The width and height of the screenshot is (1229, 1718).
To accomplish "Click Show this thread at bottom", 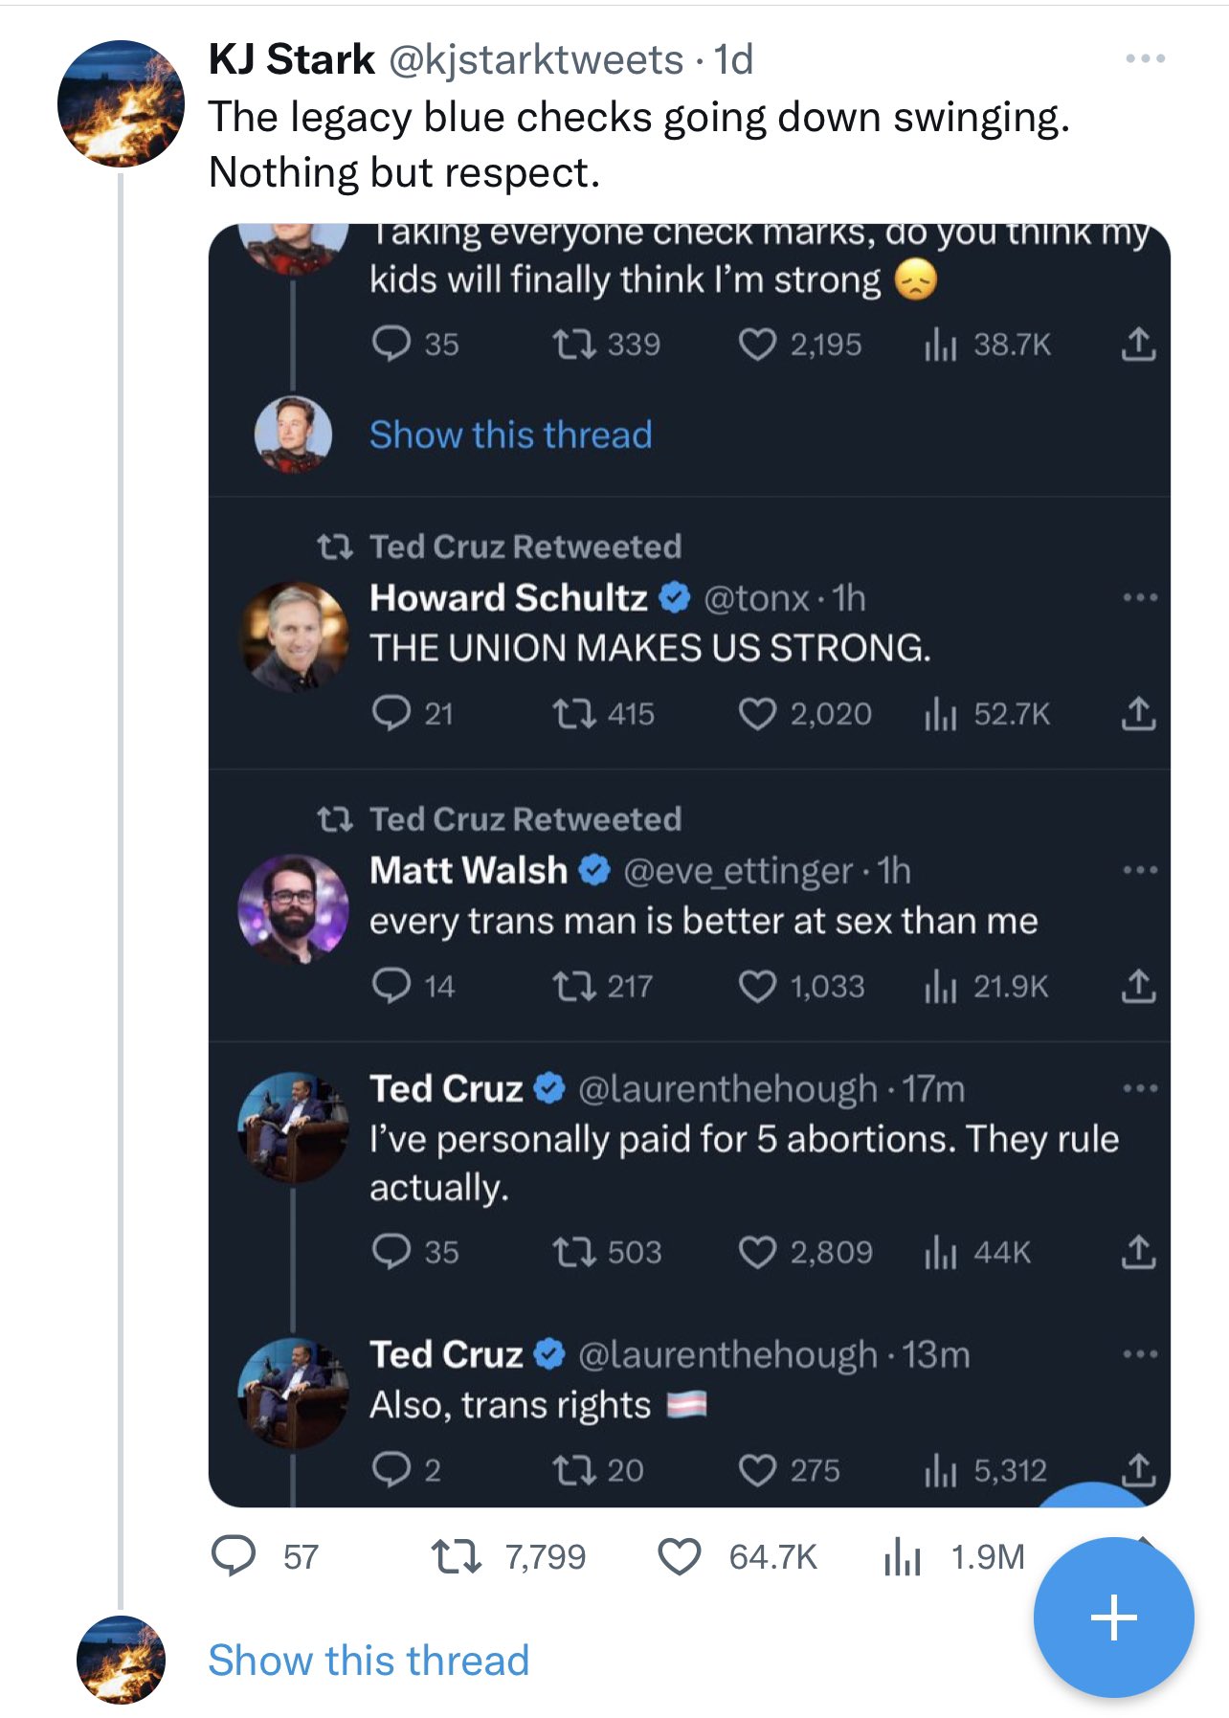I will point(369,1660).
